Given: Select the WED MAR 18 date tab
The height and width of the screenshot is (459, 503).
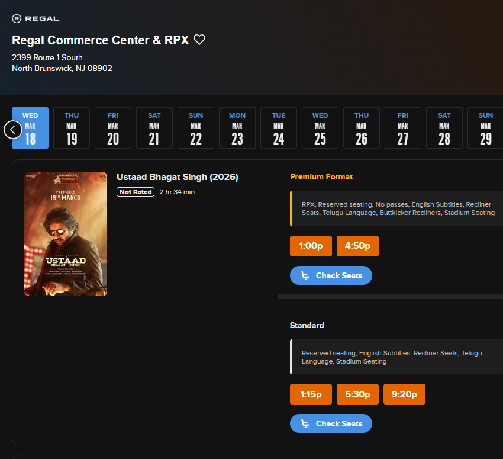Looking at the screenshot, I should click(30, 128).
